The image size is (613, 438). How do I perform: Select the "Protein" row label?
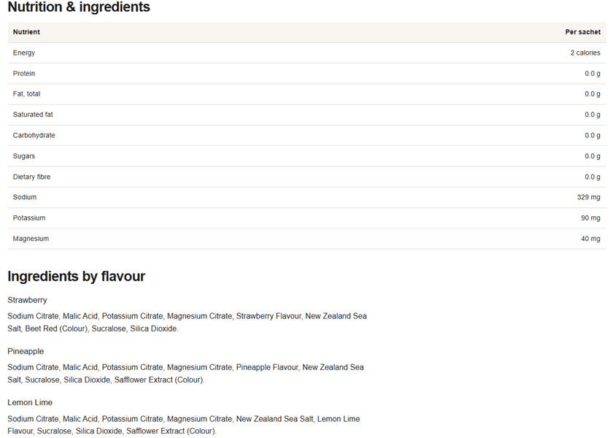(x=24, y=74)
